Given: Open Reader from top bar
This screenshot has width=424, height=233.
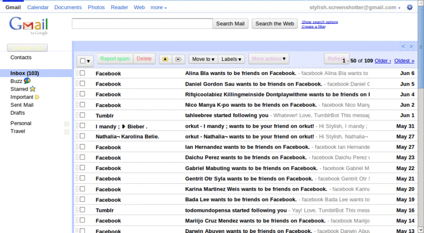Looking at the screenshot, I should [x=119, y=7].
